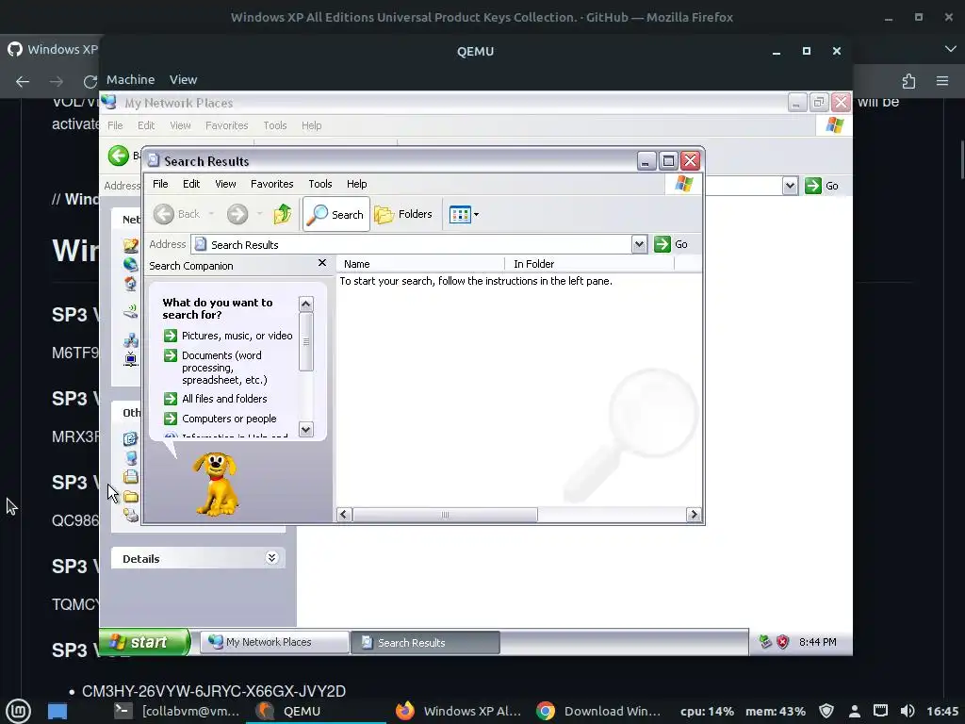
Task: Click the Firefox reload button
Action: click(x=90, y=81)
